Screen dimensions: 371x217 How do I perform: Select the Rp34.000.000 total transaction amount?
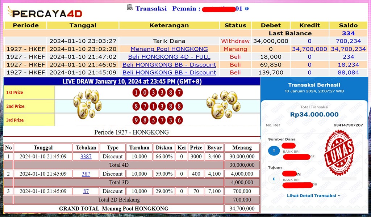(x=314, y=115)
